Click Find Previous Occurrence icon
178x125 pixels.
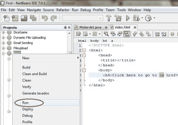[x=113, y=34]
